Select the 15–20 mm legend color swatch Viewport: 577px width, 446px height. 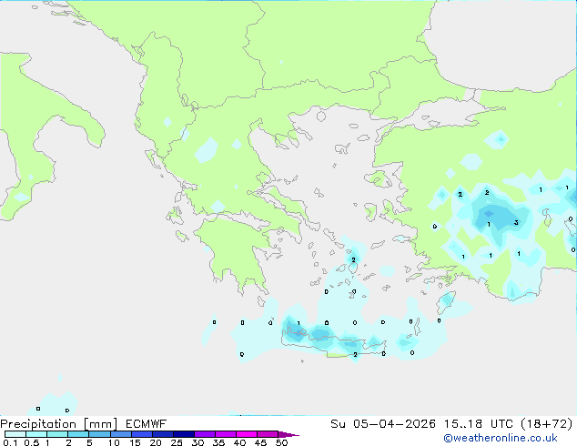142,434
